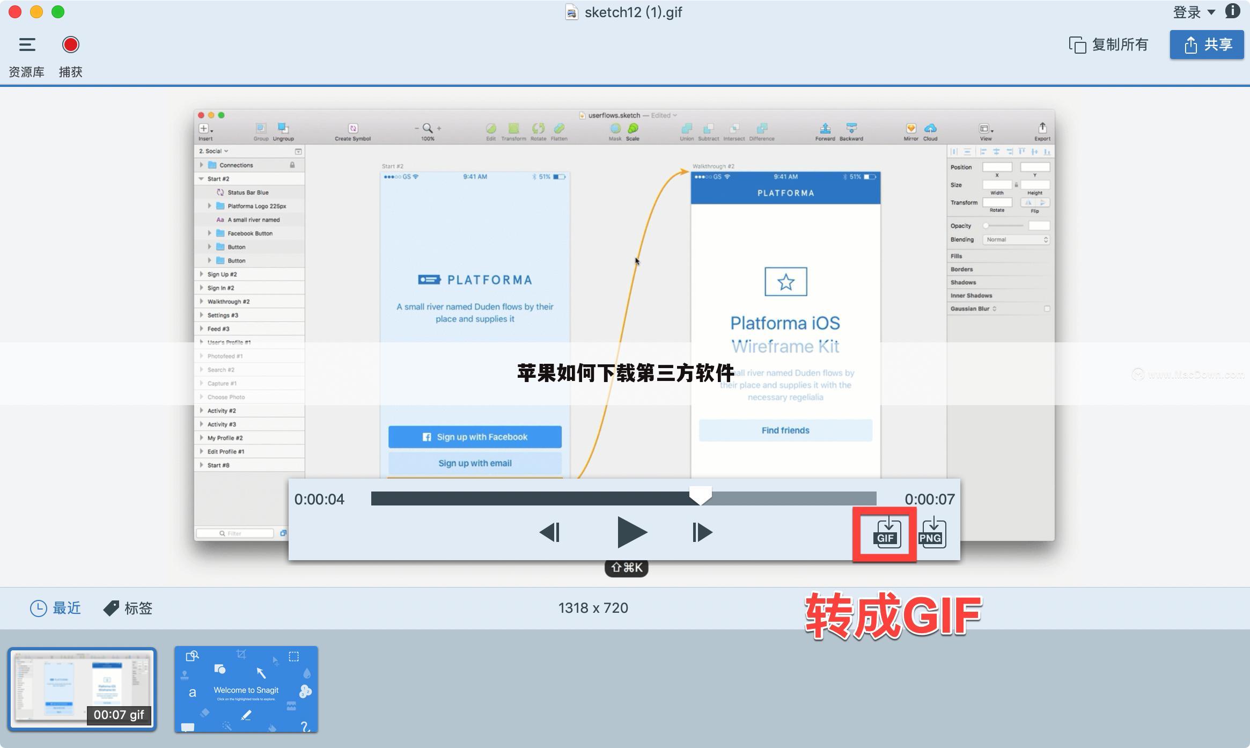Step forward one frame in the player

coord(702,532)
